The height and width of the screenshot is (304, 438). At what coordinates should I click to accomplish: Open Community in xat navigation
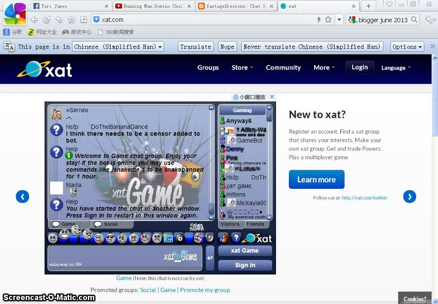(x=283, y=68)
